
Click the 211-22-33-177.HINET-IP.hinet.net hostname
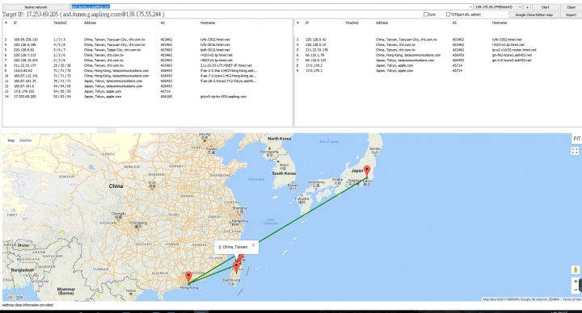click(x=226, y=65)
